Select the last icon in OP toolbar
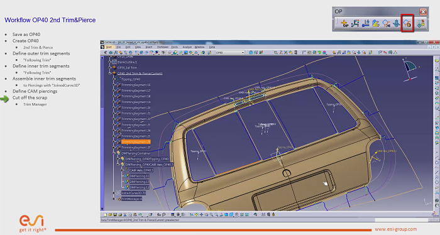Screen dimensions: 440x235 coord(421,23)
